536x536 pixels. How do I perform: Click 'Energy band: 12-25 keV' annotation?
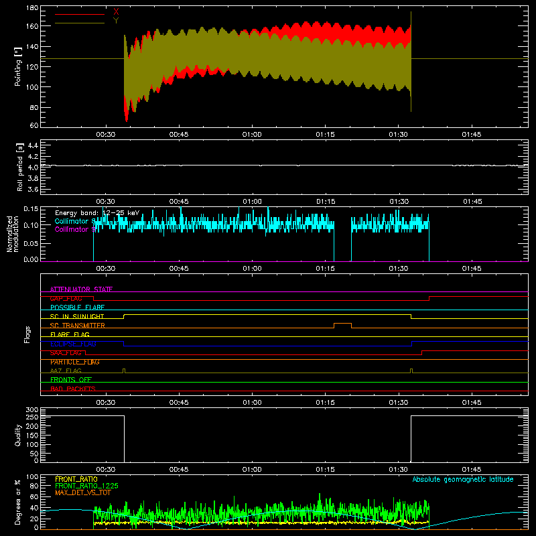tap(97, 213)
